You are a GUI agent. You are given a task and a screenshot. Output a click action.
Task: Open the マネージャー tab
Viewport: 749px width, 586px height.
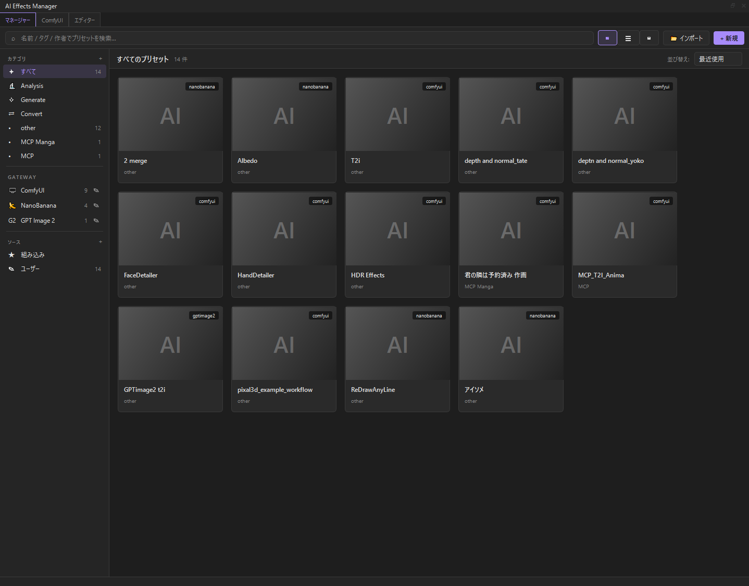click(x=18, y=20)
